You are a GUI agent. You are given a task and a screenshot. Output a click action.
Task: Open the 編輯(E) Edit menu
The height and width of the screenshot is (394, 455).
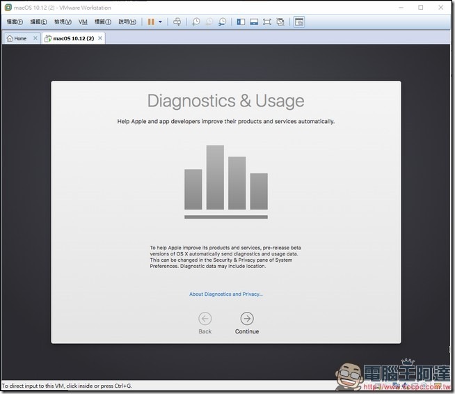pyautogui.click(x=38, y=22)
